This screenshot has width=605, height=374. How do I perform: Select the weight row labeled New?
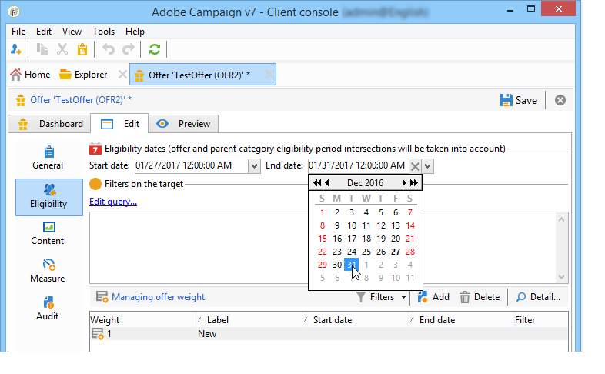point(329,334)
